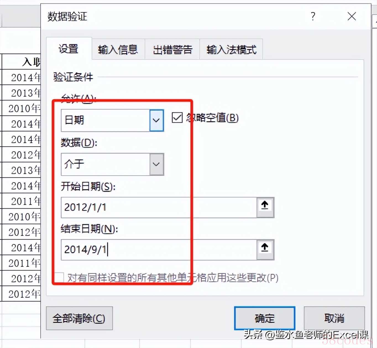Click the range selector icon for 结束日期

[265, 250]
